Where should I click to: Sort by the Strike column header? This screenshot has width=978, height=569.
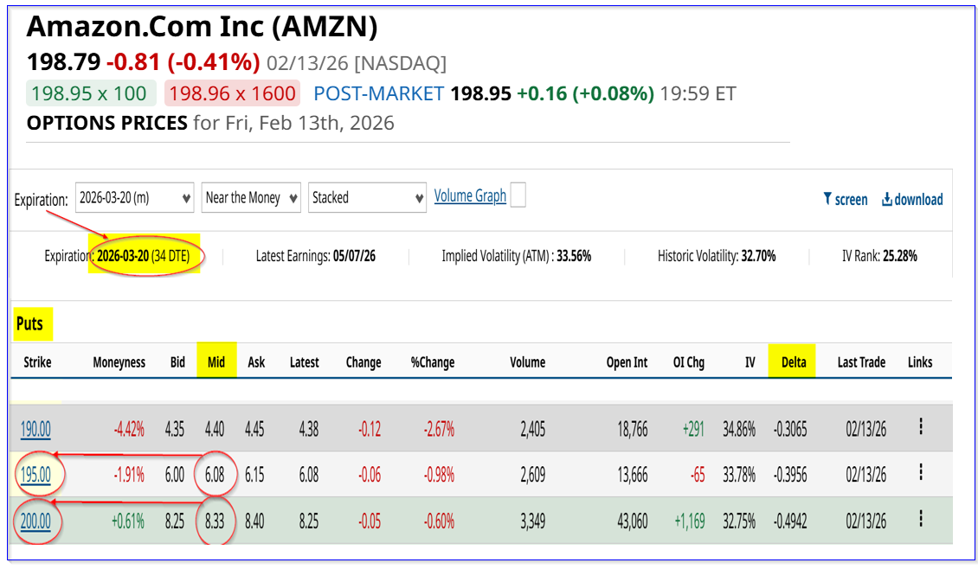37,362
